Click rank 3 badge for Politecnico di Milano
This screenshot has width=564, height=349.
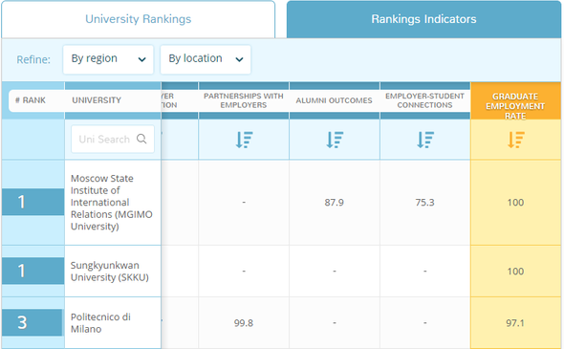click(32, 322)
